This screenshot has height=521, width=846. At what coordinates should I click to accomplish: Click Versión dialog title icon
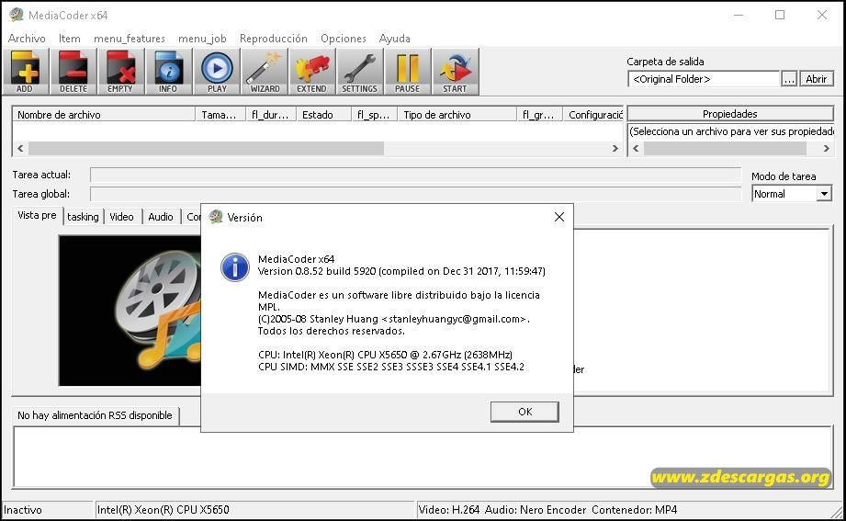point(216,217)
